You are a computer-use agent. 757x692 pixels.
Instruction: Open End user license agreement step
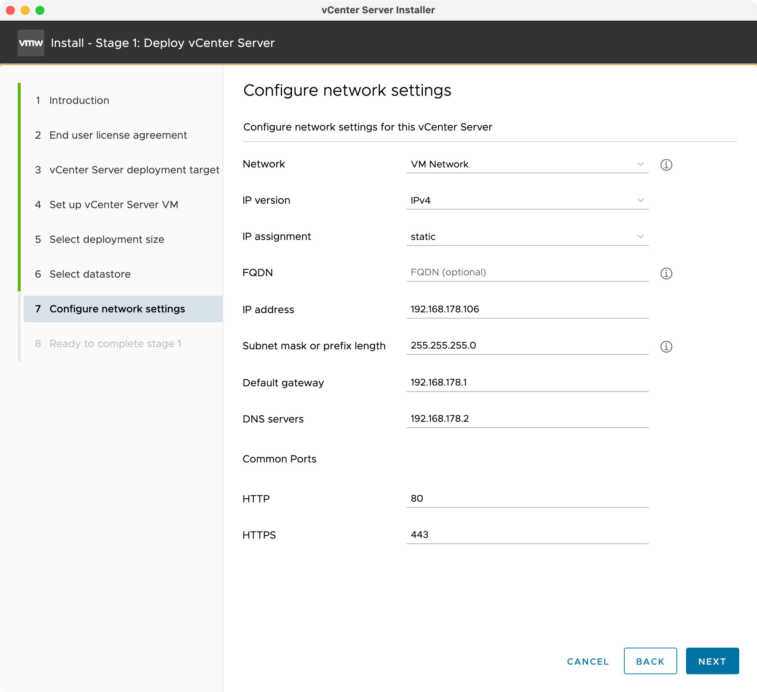point(118,135)
